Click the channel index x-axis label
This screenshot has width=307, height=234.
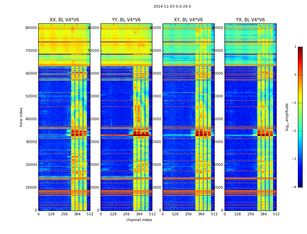139,220
